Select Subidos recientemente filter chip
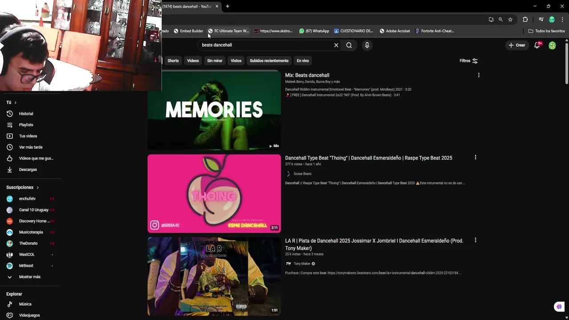This screenshot has width=569, height=320. pyautogui.click(x=269, y=61)
